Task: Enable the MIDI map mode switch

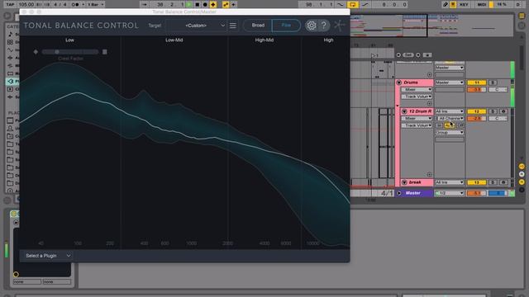Action: click(x=481, y=5)
